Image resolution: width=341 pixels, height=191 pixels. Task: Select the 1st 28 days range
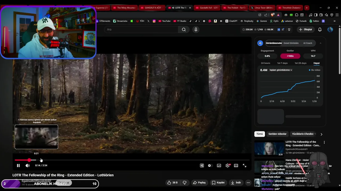pyautogui.click(x=301, y=63)
